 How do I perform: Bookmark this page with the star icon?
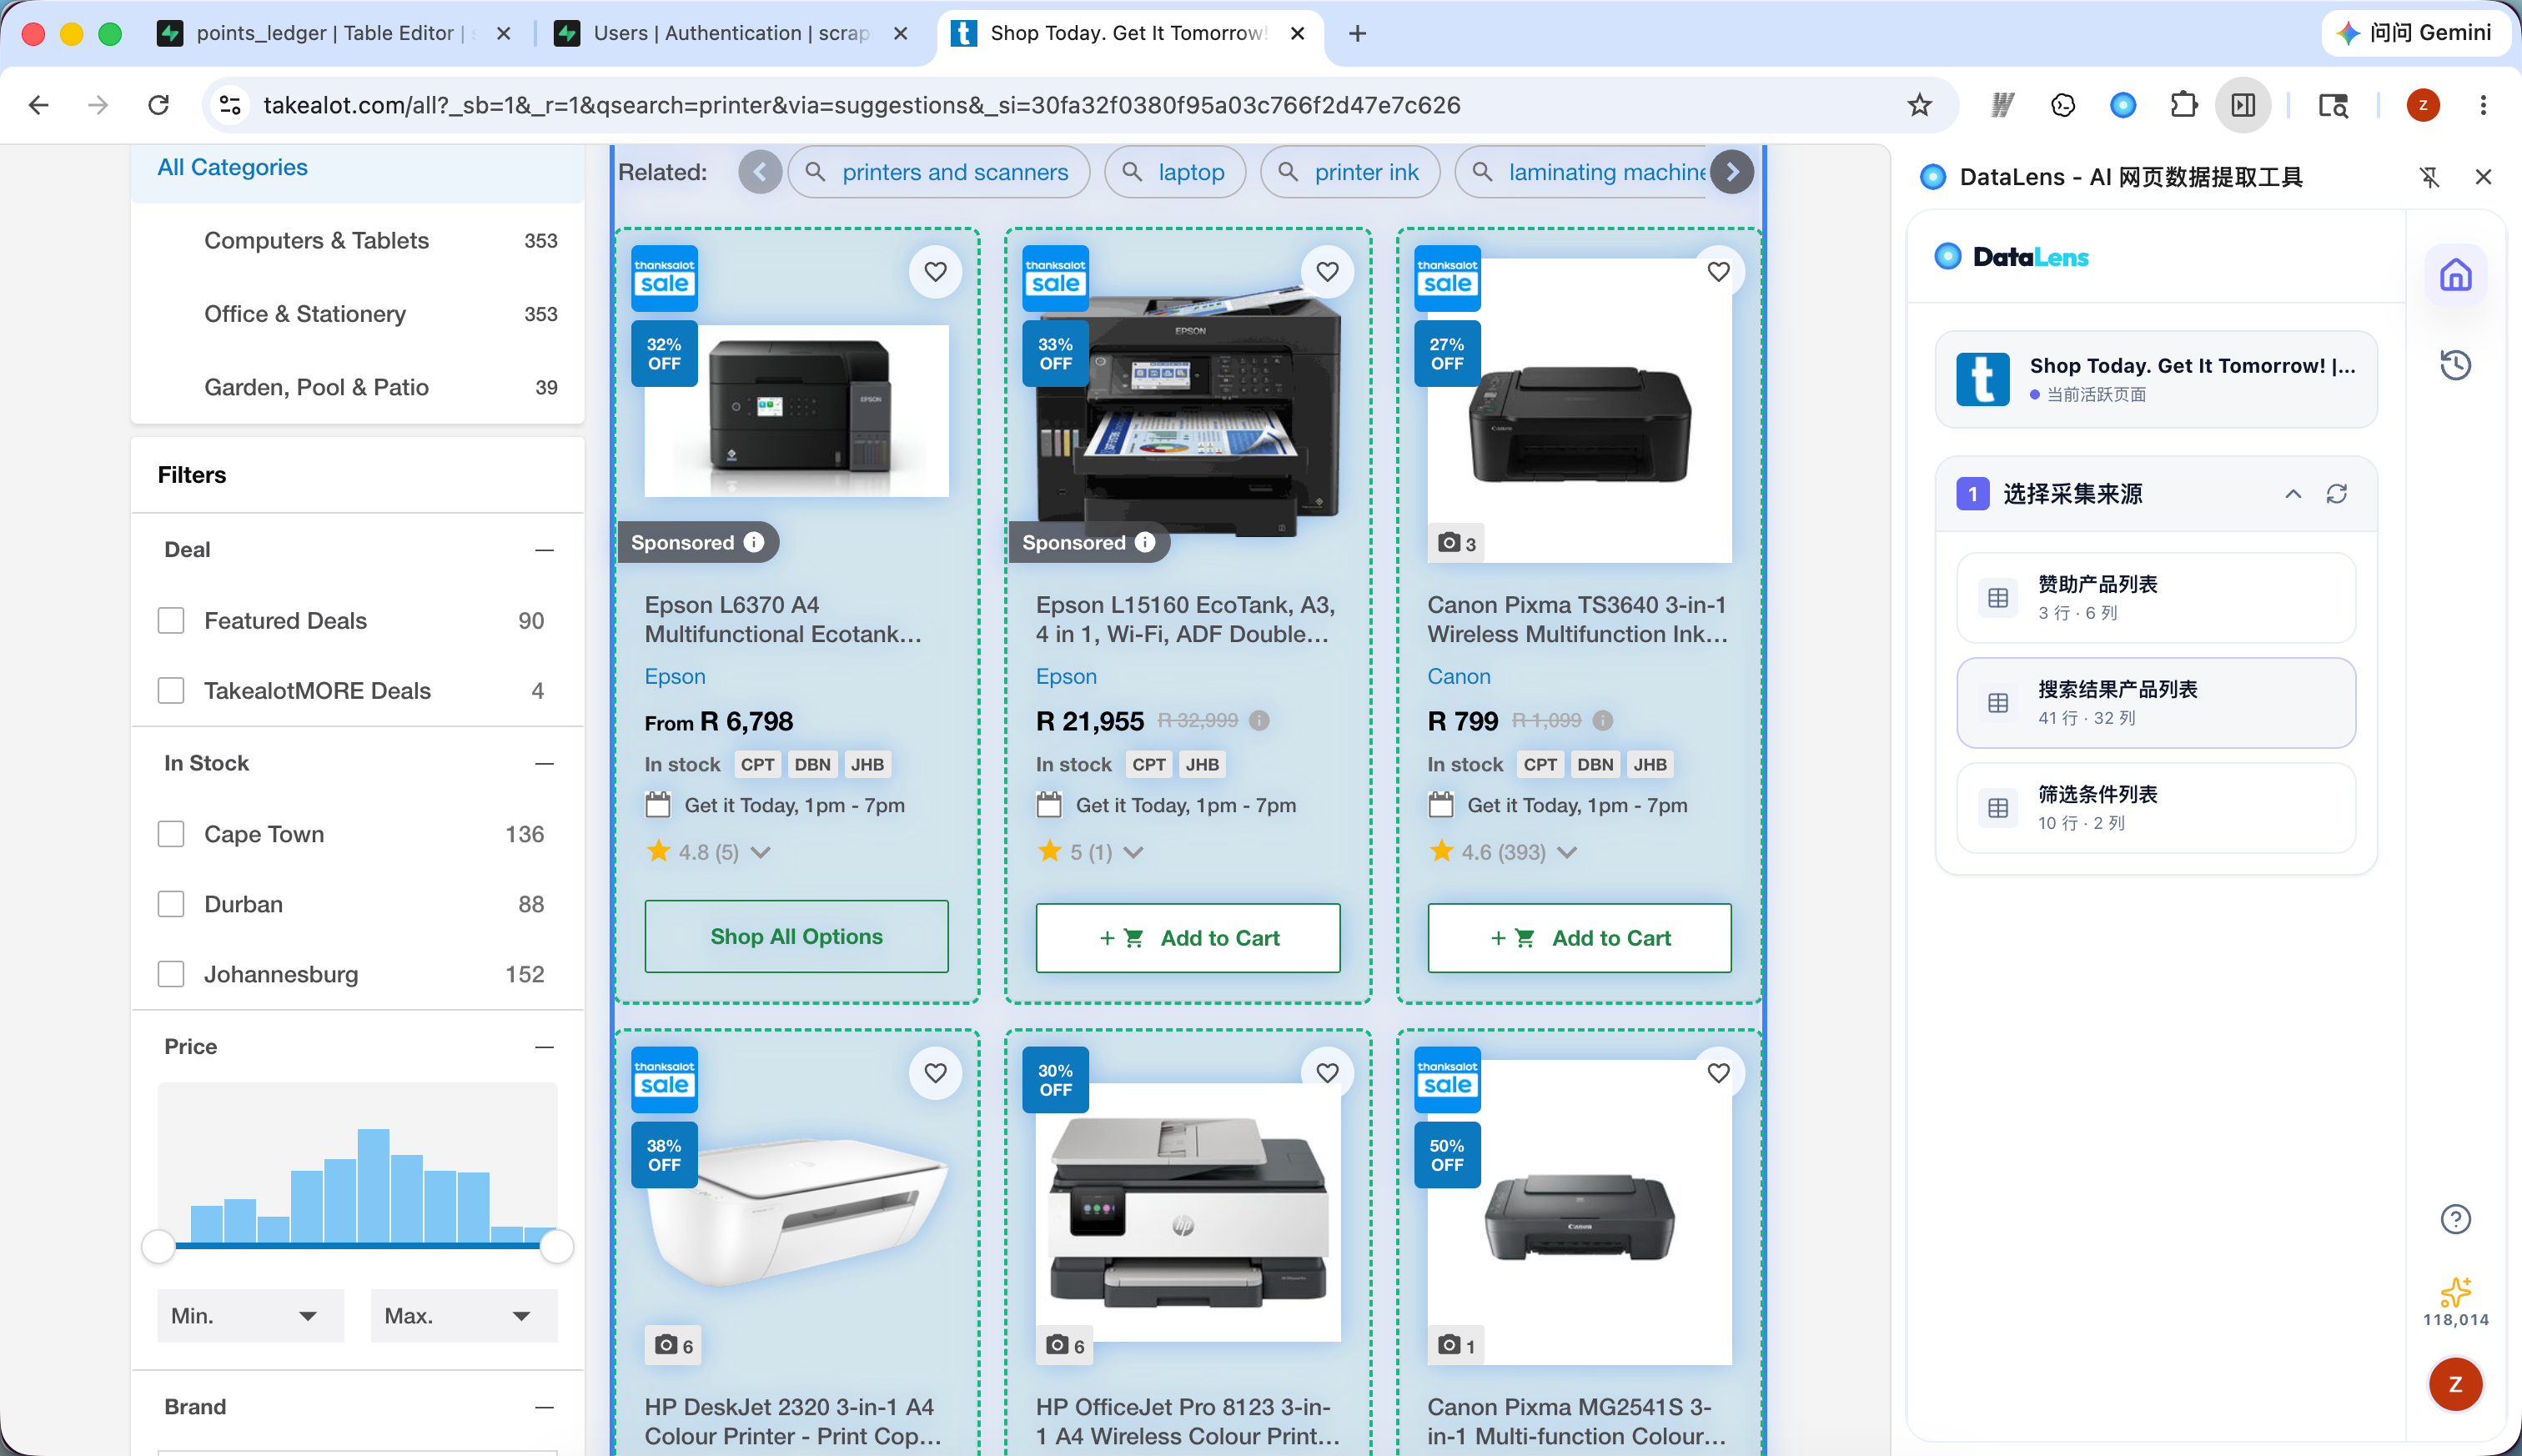(x=1919, y=105)
